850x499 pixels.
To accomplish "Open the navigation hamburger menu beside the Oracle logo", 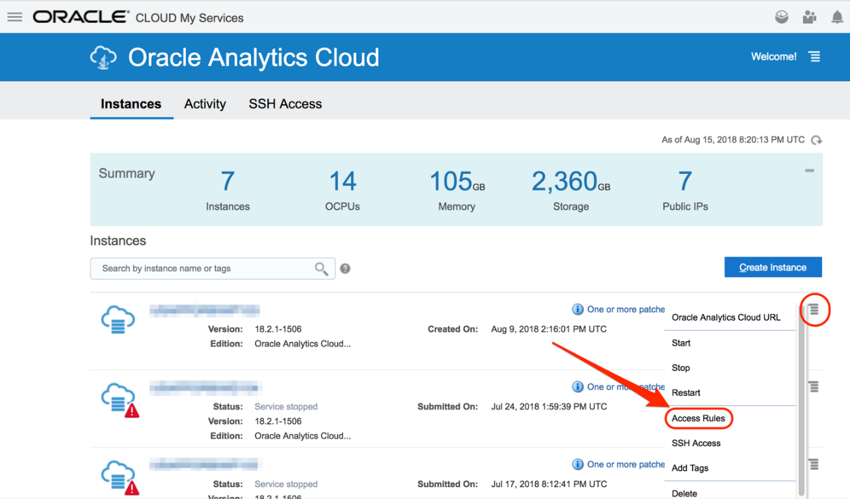I will coord(15,17).
